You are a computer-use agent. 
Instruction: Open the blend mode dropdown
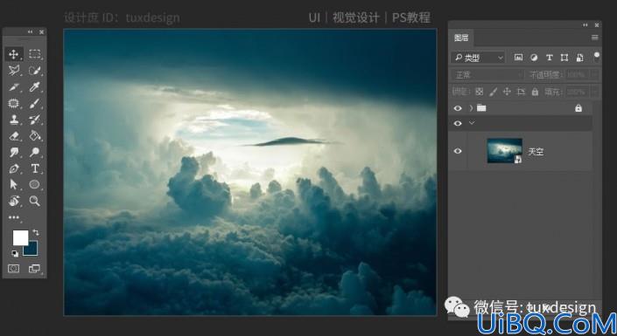click(488, 74)
